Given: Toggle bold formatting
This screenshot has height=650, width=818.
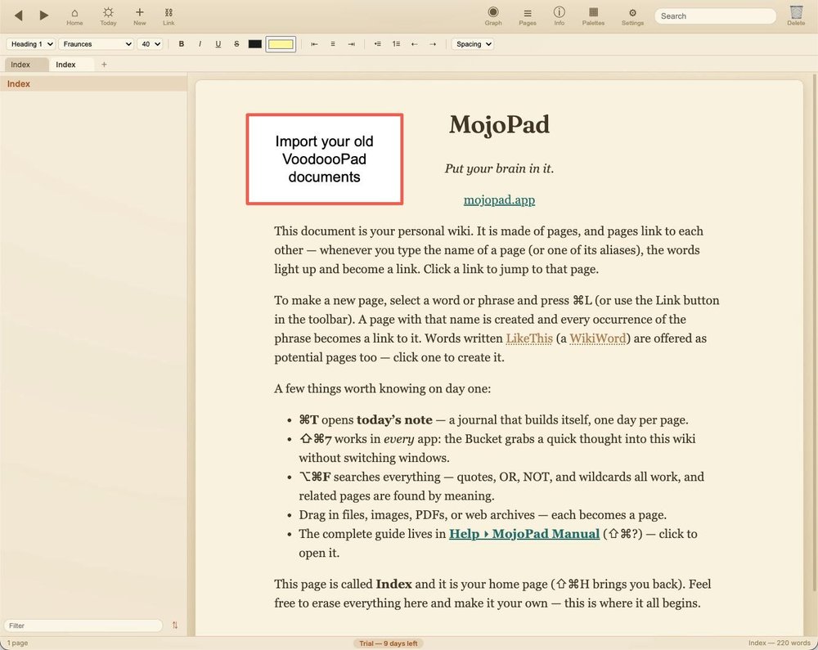Looking at the screenshot, I should (181, 44).
